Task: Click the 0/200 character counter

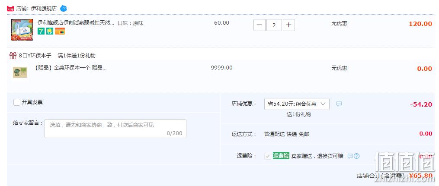Action: point(174,133)
